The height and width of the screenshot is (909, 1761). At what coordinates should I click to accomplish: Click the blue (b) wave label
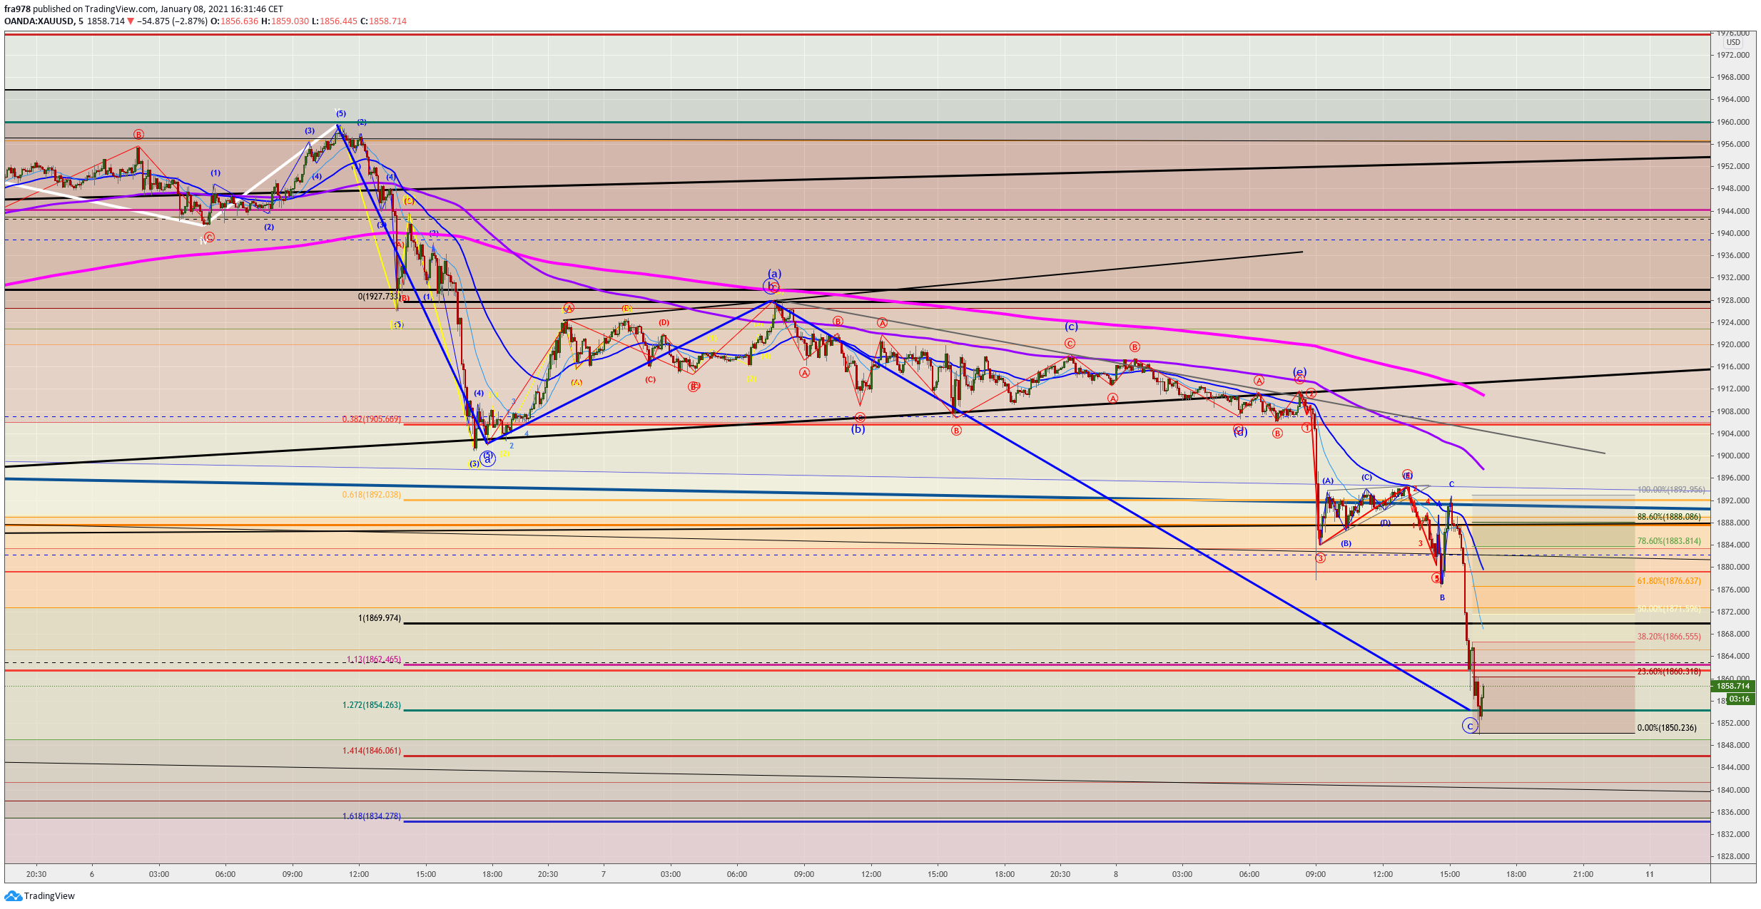click(858, 429)
